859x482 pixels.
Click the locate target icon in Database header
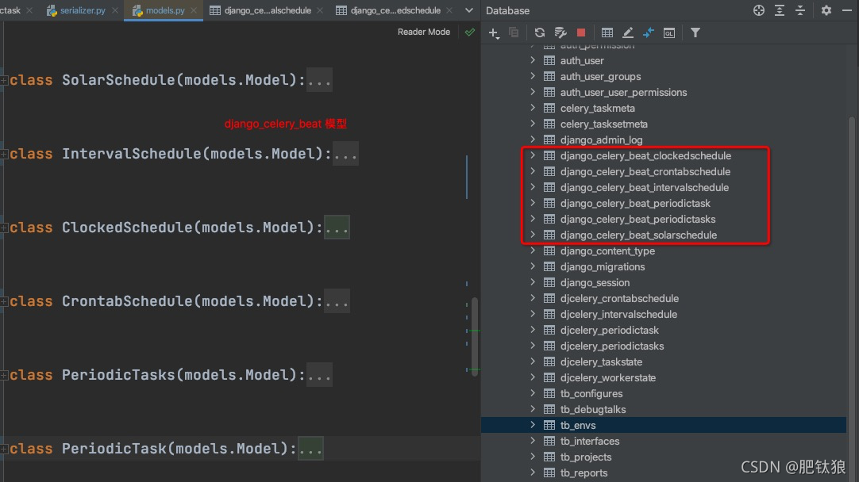click(759, 10)
